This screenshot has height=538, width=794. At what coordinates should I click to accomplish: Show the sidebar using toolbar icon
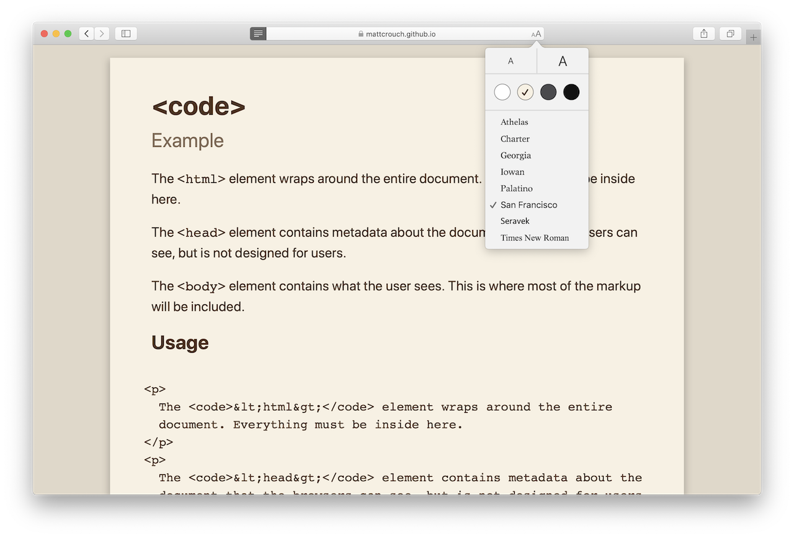coord(126,33)
